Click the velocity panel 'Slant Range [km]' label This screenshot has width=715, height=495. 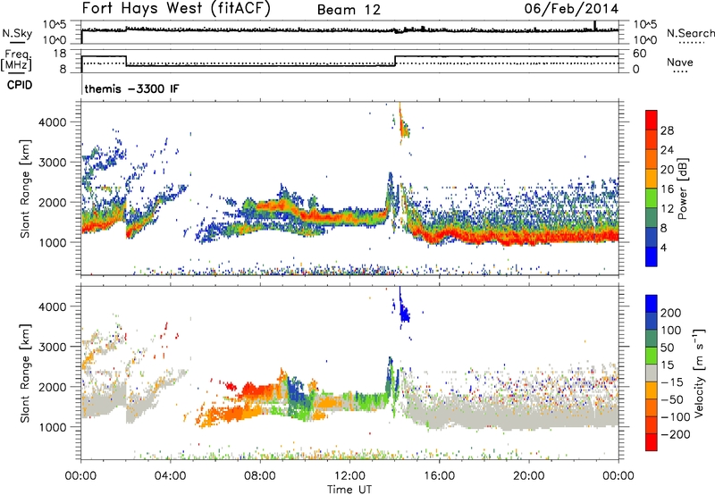[x=25, y=373]
